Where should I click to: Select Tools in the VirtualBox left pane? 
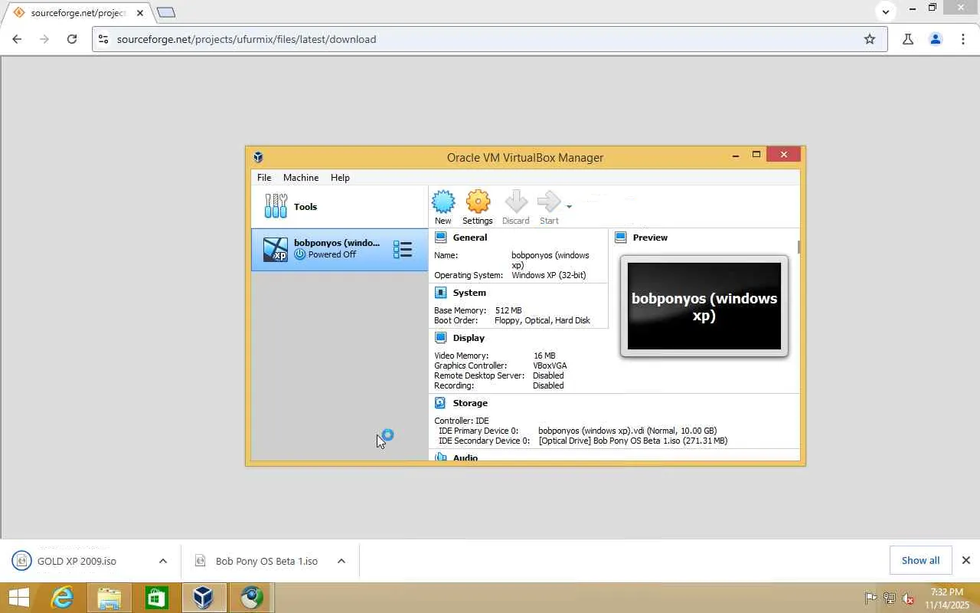coord(339,207)
